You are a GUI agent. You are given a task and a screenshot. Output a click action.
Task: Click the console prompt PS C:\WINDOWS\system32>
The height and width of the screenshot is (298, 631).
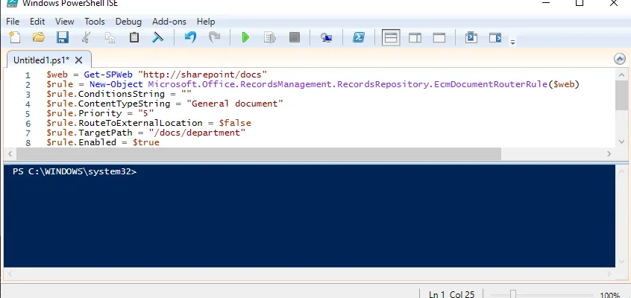(x=75, y=171)
